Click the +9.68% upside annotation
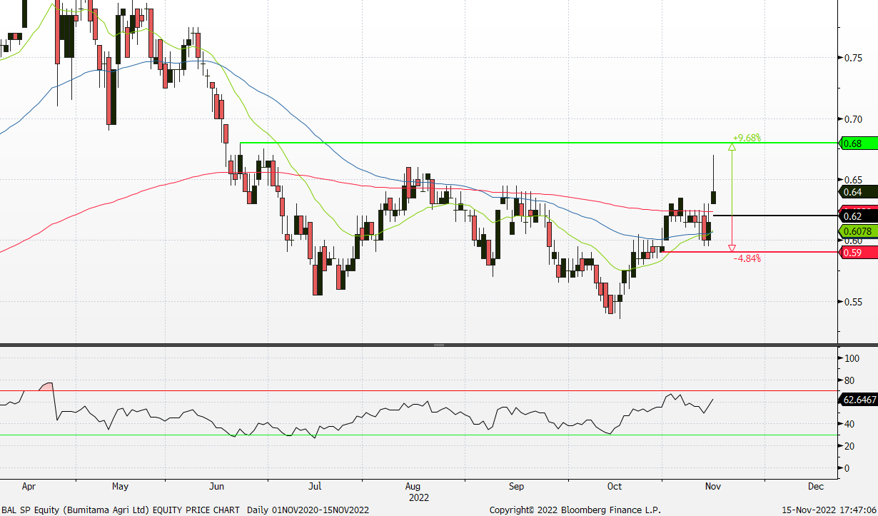 pyautogui.click(x=747, y=138)
